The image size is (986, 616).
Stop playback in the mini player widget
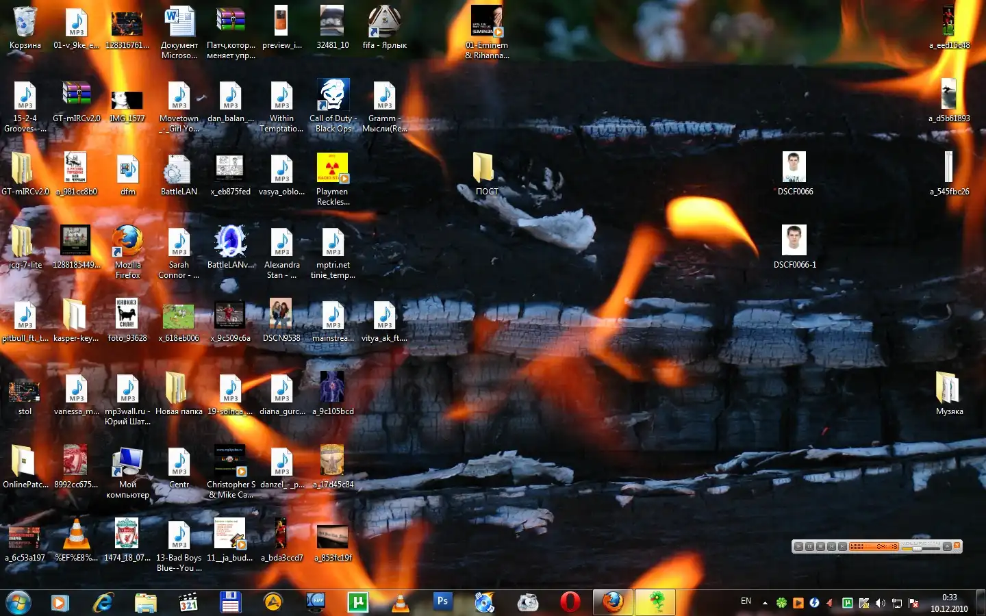tap(820, 546)
